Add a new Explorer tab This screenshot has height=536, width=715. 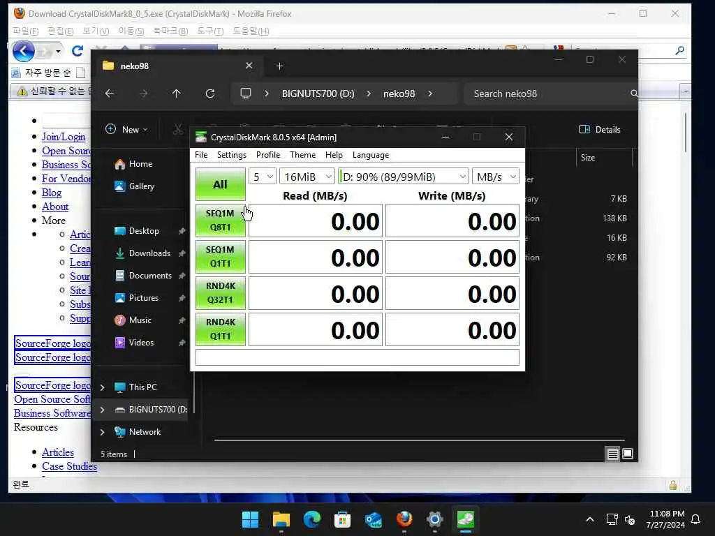point(280,66)
